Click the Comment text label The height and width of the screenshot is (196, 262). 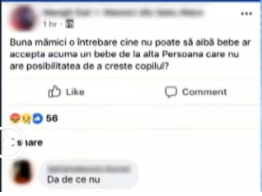point(204,92)
